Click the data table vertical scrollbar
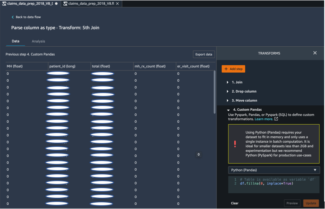The width and height of the screenshot is (325, 209). coord(215,92)
